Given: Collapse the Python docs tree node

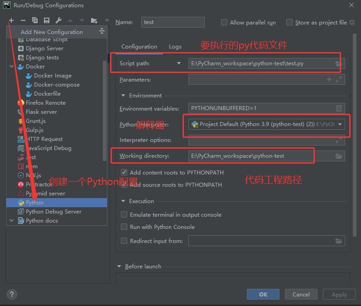Looking at the screenshot, I should [x=11, y=220].
